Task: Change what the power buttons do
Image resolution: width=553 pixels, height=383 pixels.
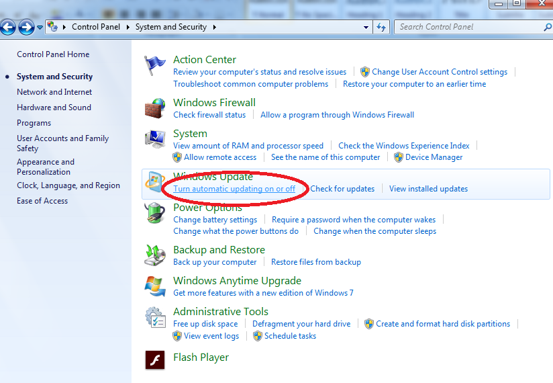Action: tap(236, 231)
